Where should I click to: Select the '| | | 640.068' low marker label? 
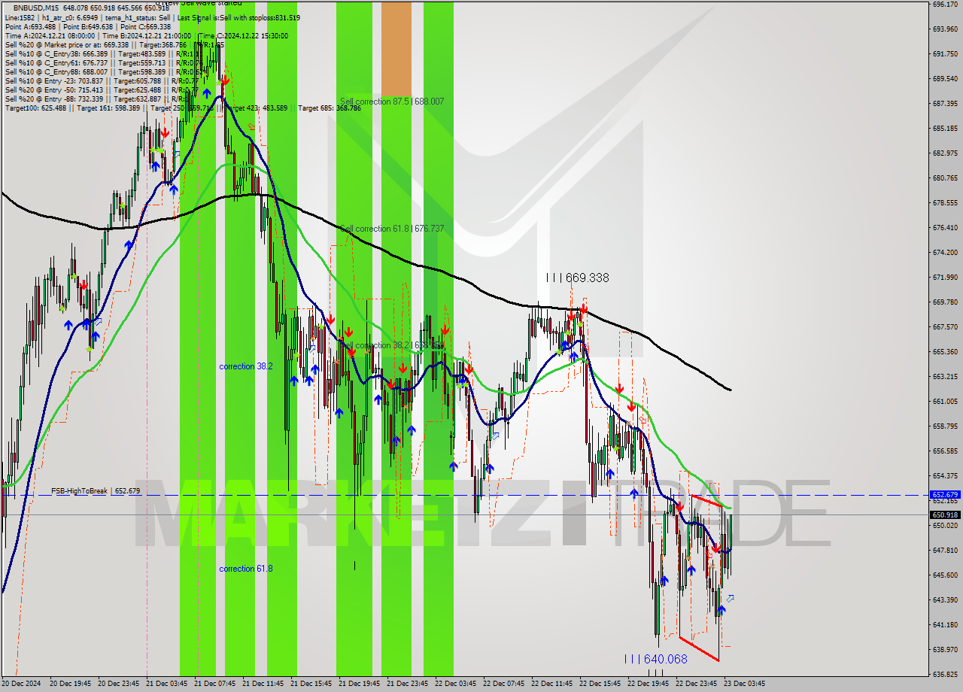[x=656, y=659]
